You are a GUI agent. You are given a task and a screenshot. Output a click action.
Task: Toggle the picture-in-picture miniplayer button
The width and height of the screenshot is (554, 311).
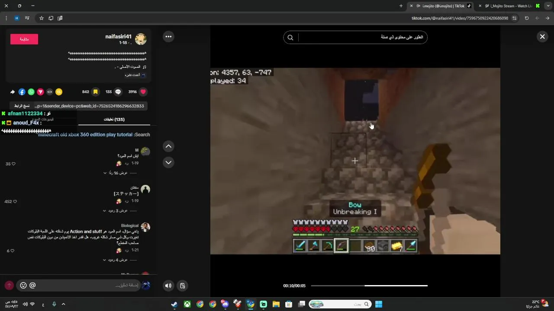(x=183, y=286)
